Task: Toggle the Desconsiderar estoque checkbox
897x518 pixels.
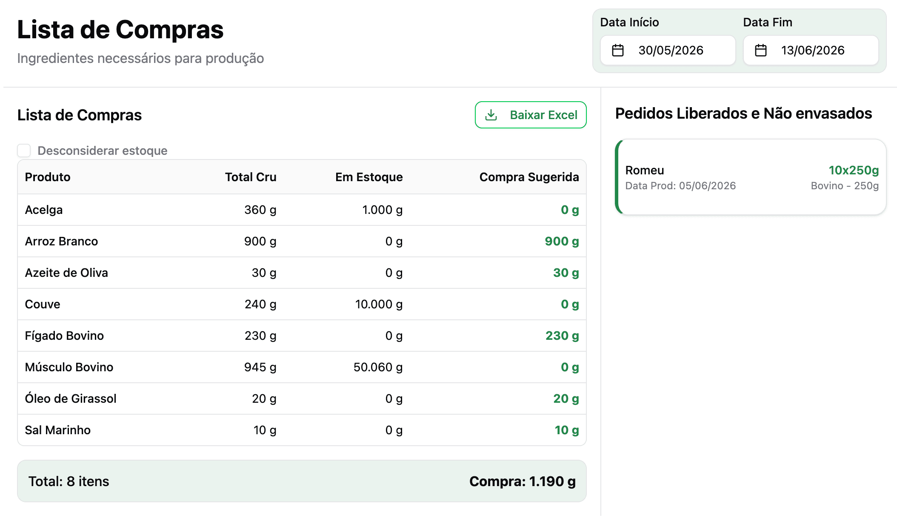Action: [24, 151]
